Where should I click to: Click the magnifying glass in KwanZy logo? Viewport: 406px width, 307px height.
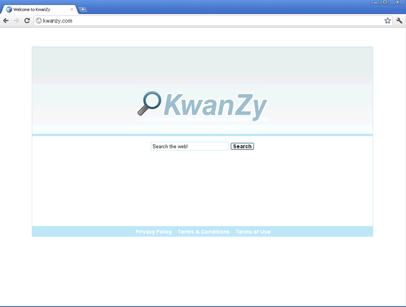[149, 104]
